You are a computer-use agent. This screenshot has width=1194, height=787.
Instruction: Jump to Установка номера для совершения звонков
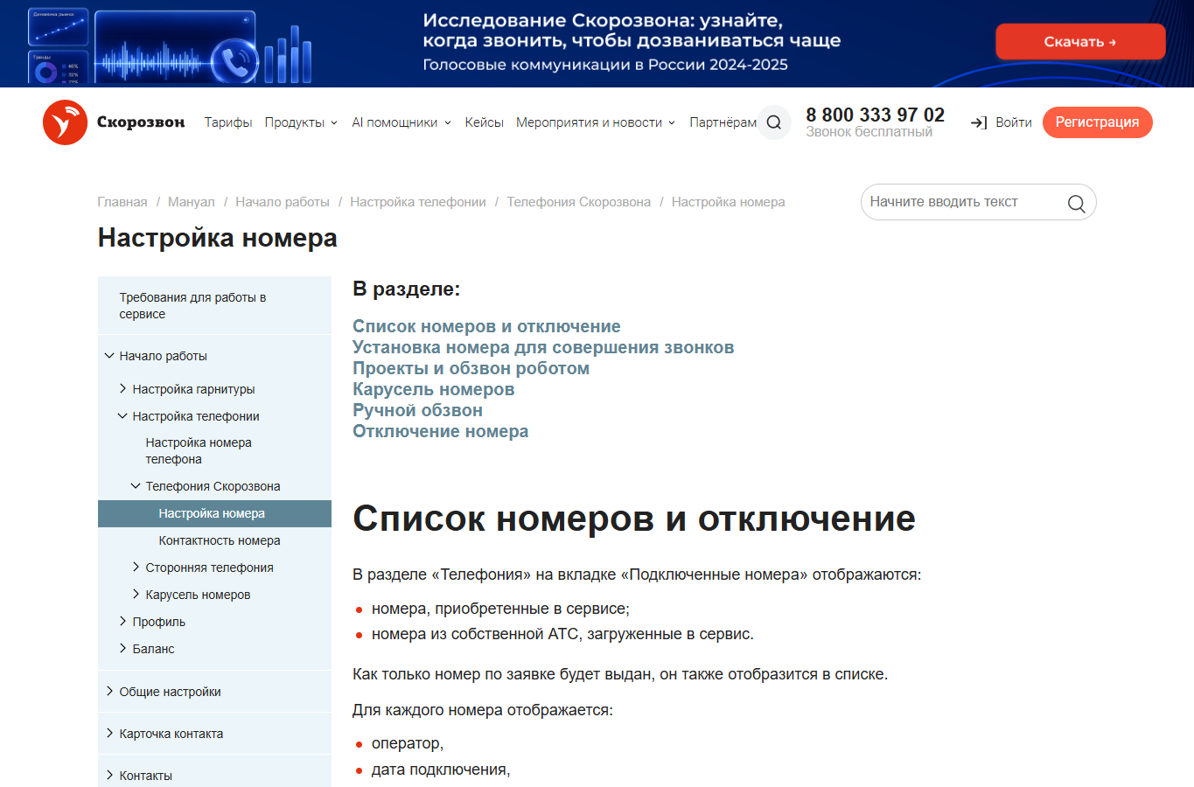click(x=543, y=347)
